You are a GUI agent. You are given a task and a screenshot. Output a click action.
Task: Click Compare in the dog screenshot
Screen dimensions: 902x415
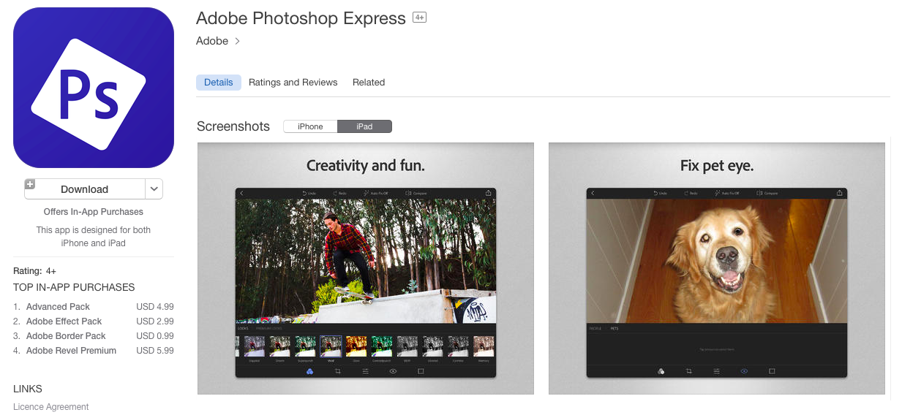pos(767,194)
